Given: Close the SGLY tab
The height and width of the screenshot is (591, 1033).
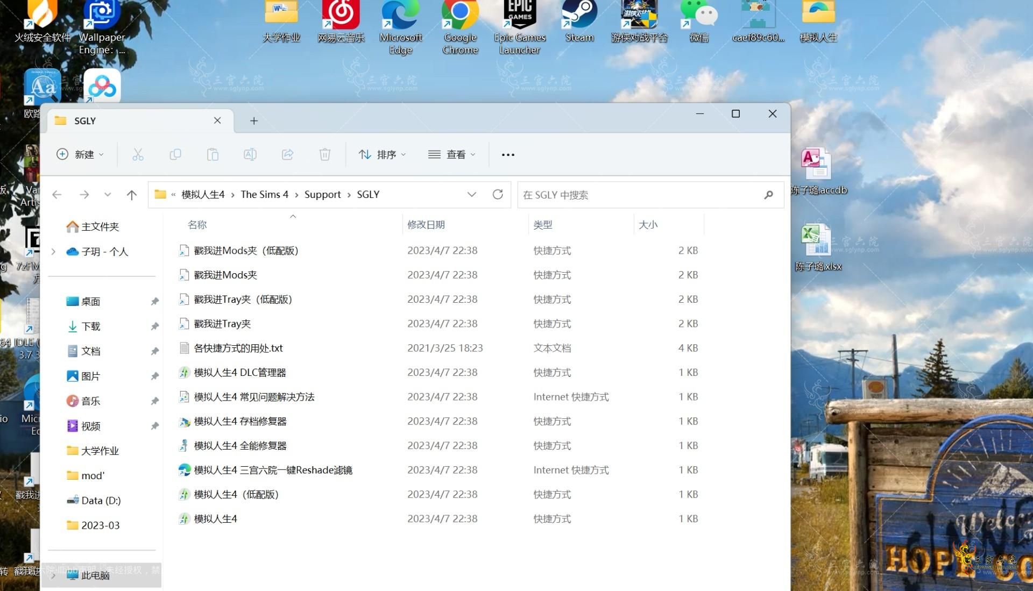Looking at the screenshot, I should click(x=217, y=120).
